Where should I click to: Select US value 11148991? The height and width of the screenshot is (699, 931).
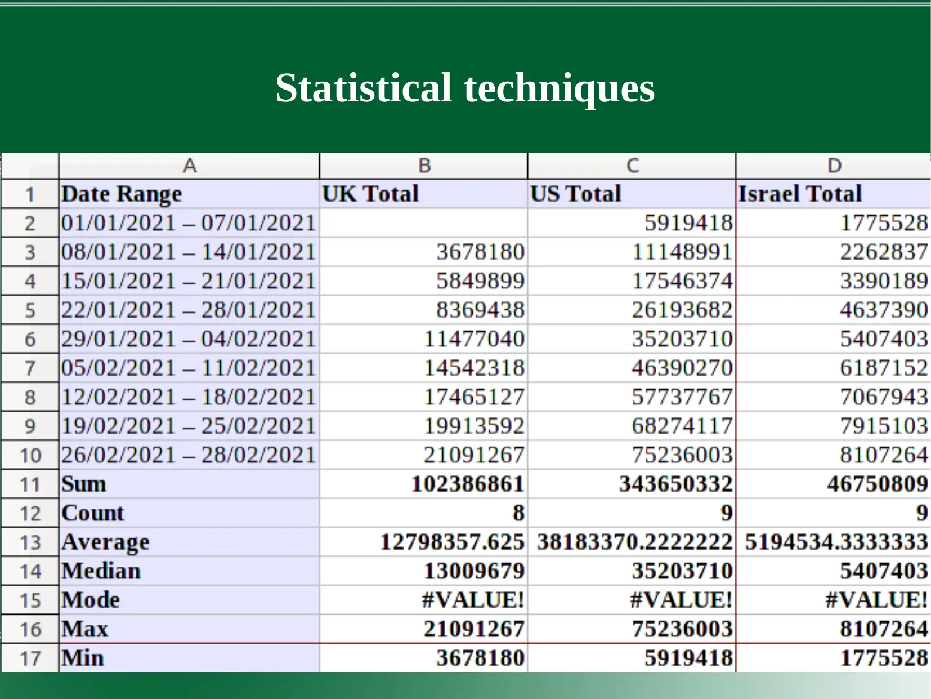coord(632,252)
